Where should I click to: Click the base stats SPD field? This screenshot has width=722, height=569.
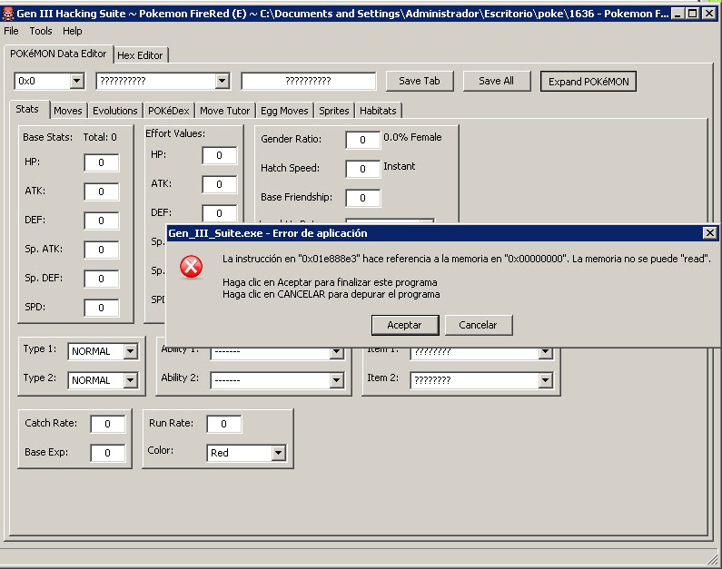tap(102, 308)
